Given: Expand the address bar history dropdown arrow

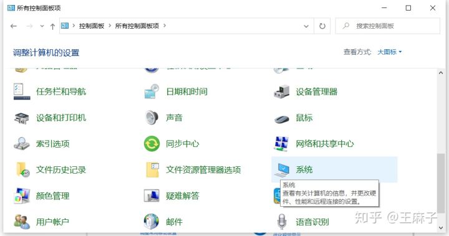Looking at the screenshot, I should click(306, 26).
